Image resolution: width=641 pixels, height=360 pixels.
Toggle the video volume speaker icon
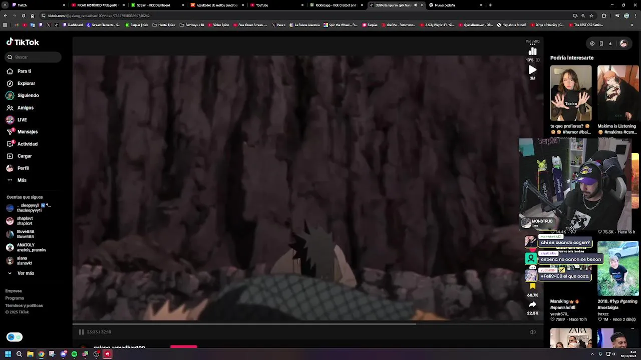533,332
